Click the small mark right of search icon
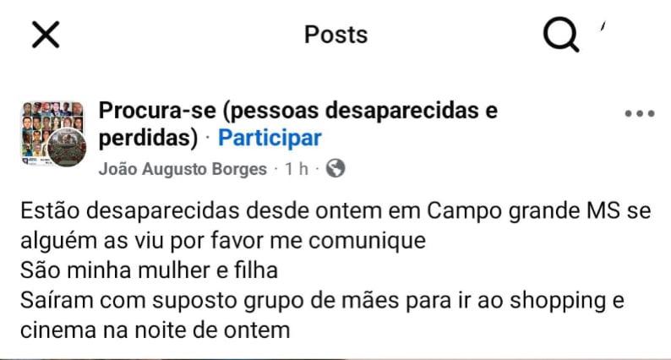This screenshot has height=360, width=671. coord(603,30)
